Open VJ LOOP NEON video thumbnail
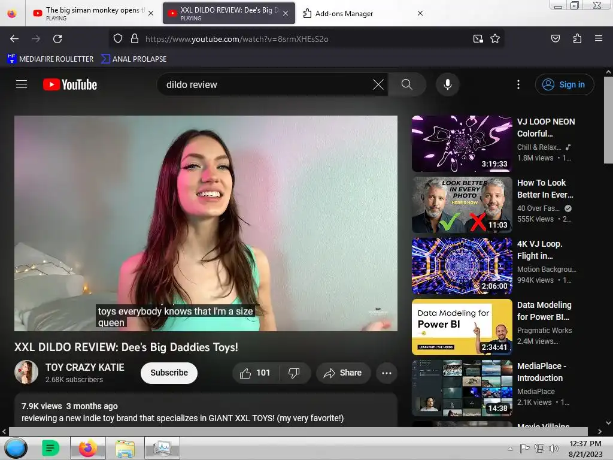The image size is (613, 460). (462, 144)
